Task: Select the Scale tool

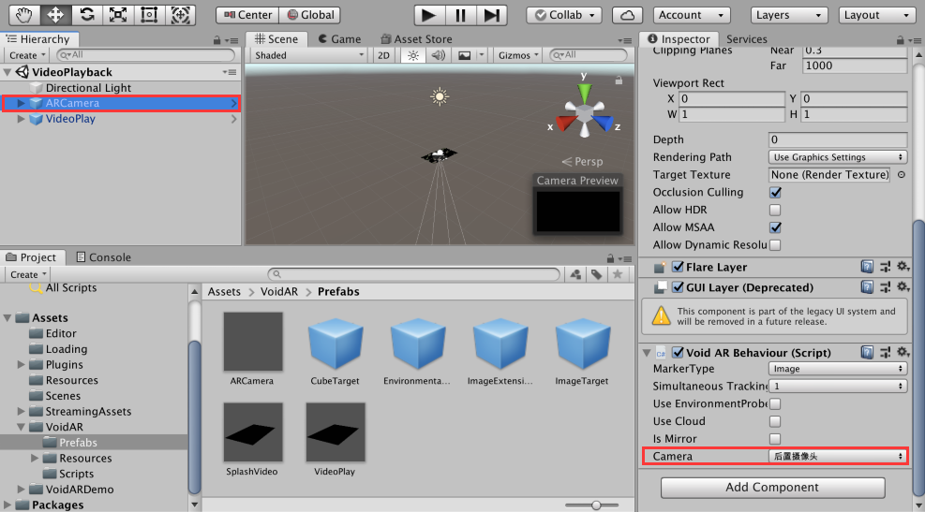Action: 117,15
